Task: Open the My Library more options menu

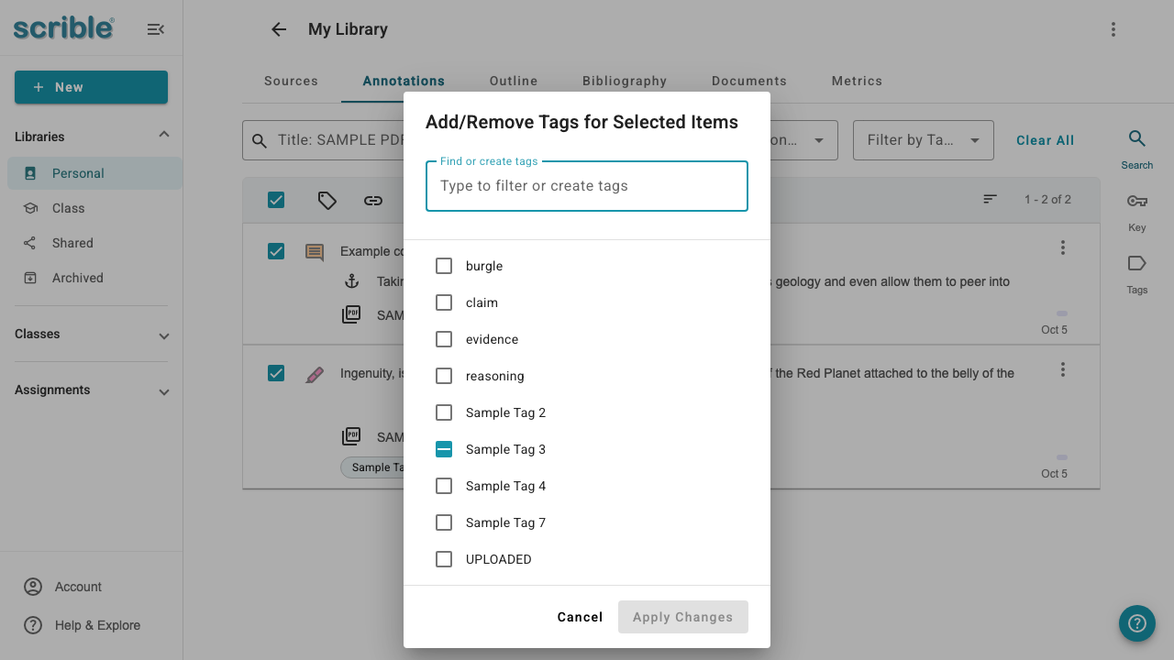Action: click(1113, 29)
